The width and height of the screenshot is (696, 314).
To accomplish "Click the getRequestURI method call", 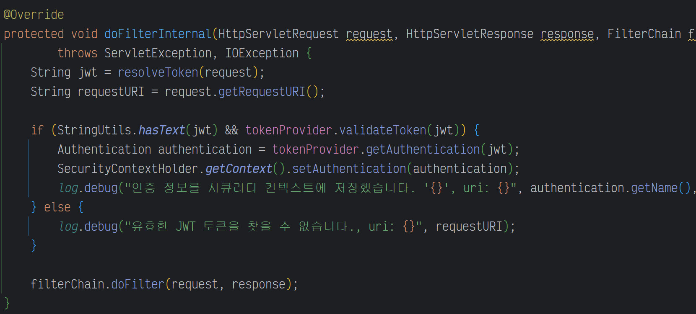I will [262, 92].
